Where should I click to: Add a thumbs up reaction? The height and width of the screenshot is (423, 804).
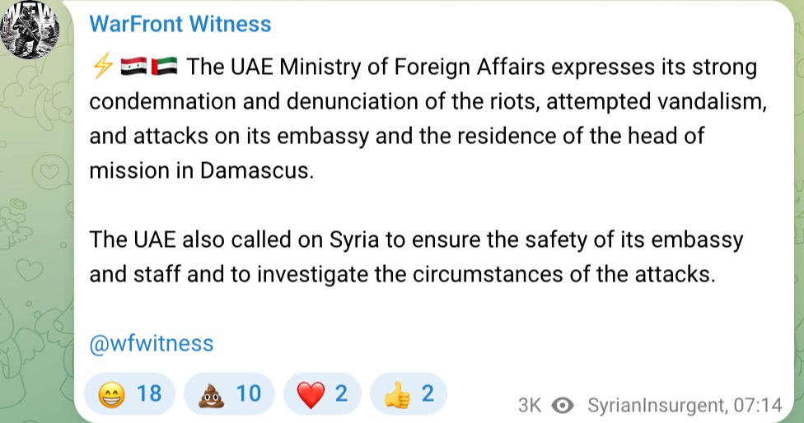click(x=409, y=395)
